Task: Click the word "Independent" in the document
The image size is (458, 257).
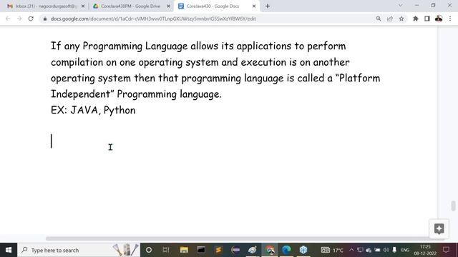Action: point(80,94)
